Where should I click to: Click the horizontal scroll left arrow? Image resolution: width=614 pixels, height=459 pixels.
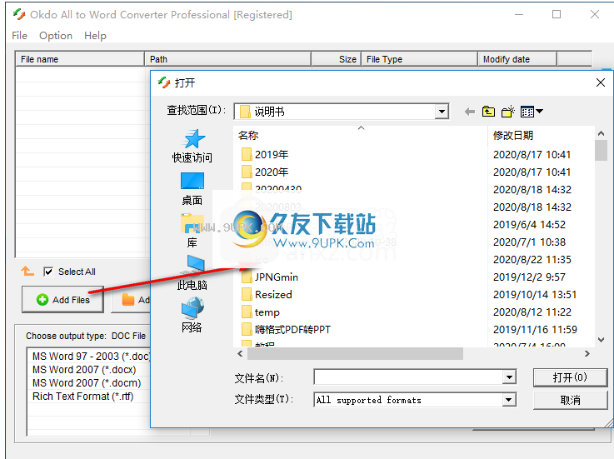pyautogui.click(x=240, y=354)
